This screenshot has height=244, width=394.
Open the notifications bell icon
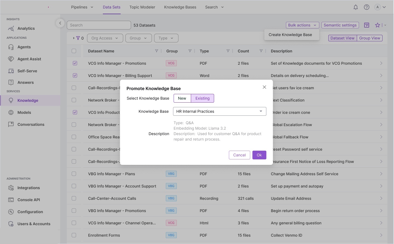355,7
